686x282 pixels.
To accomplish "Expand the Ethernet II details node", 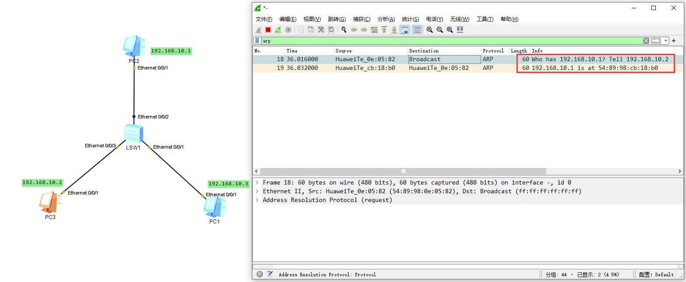I will click(257, 191).
